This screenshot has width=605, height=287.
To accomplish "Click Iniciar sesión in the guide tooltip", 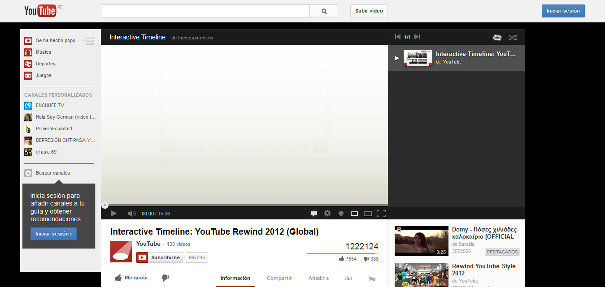I will tap(53, 234).
